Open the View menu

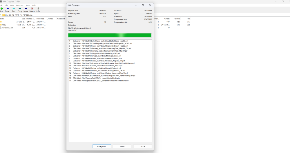point(12,5)
